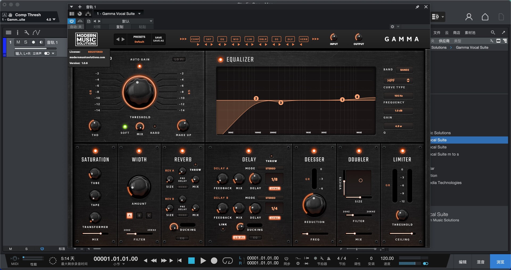Toggle the Equalizer module power light
Screen dimensions: 511x270
click(x=220, y=60)
